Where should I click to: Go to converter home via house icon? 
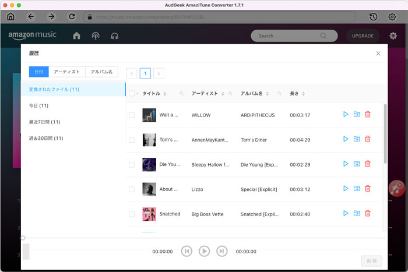[x=10, y=17]
